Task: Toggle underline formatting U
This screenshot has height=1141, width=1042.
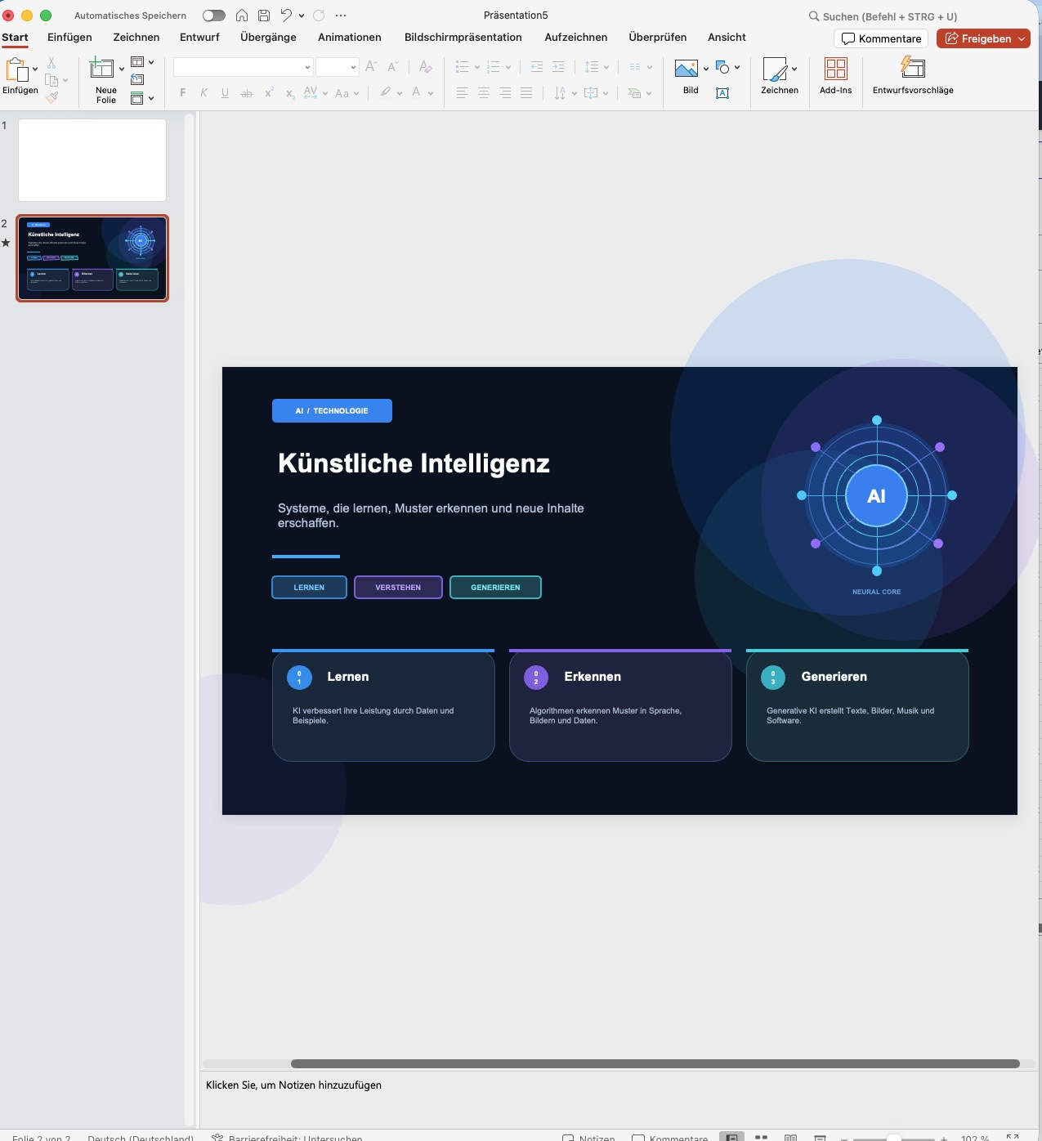Action: [x=225, y=93]
